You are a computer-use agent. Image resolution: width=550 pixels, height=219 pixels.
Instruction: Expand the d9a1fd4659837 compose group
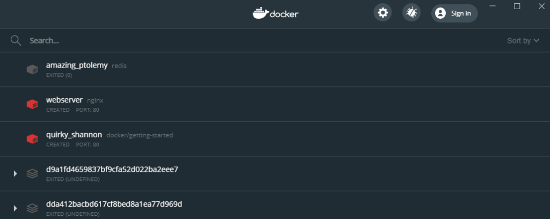tap(16, 173)
